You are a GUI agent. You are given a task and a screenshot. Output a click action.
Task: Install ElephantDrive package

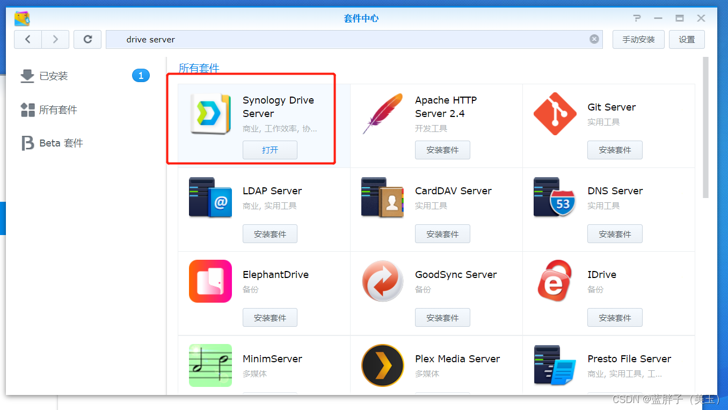[270, 318]
